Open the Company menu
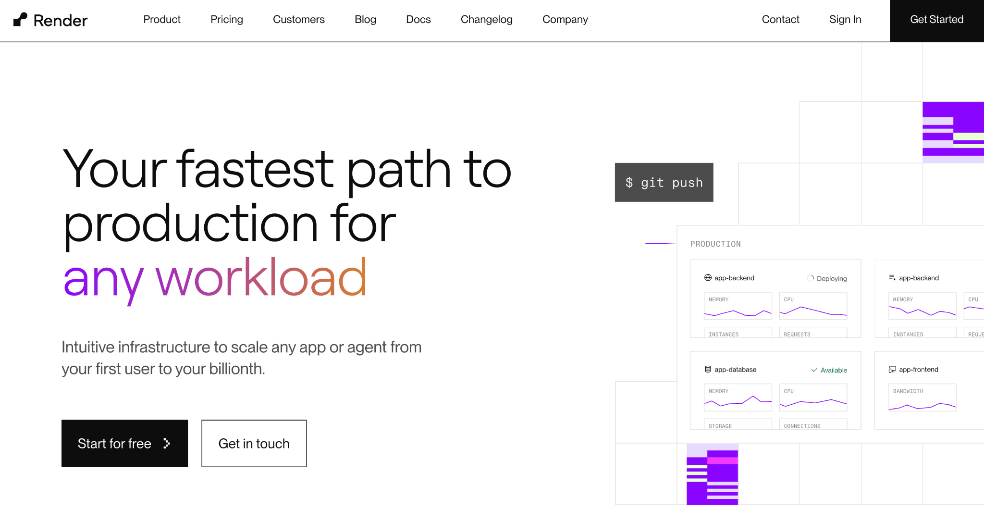This screenshot has width=984, height=509. pos(565,20)
